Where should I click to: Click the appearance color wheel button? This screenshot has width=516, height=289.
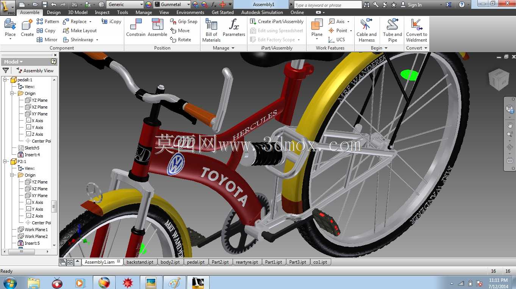point(148,5)
